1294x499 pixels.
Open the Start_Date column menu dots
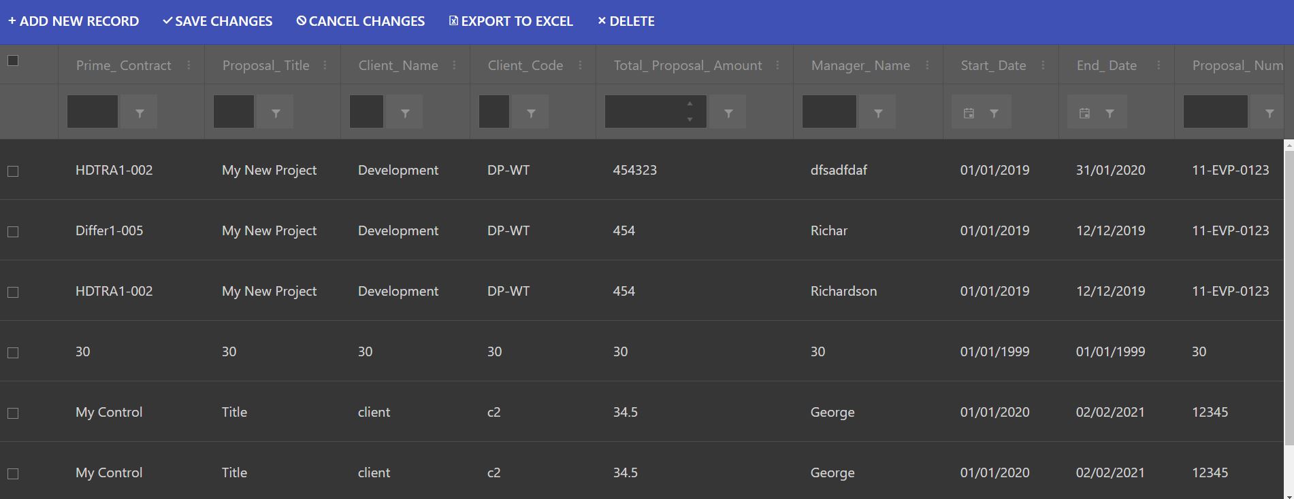(1043, 65)
